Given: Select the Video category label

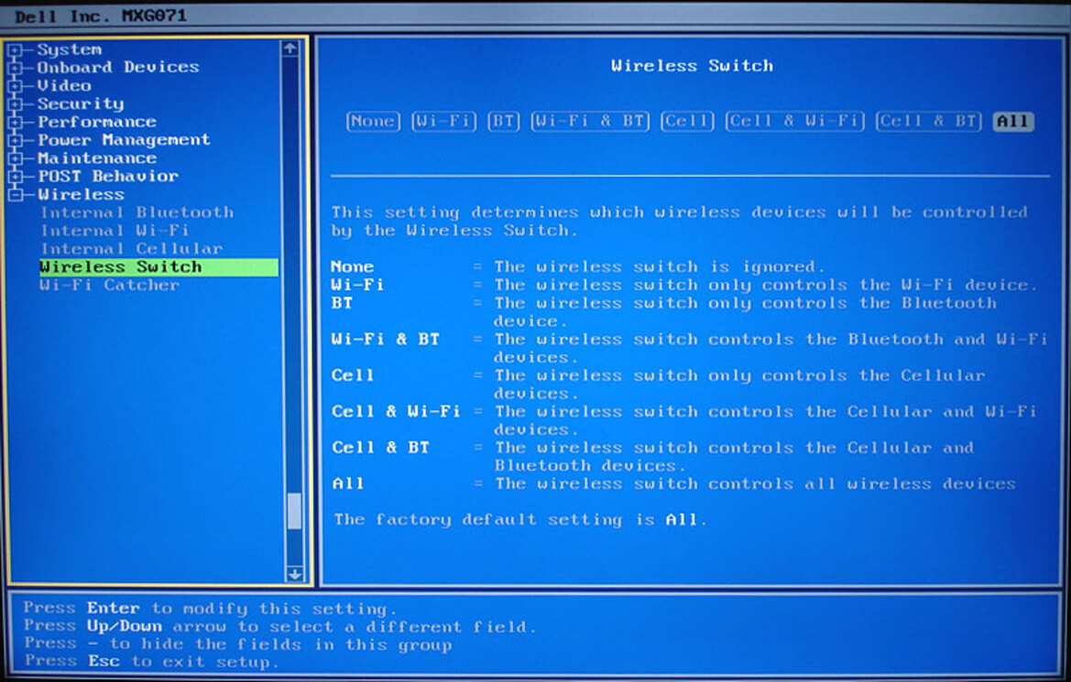Looking at the screenshot, I should click(63, 86).
